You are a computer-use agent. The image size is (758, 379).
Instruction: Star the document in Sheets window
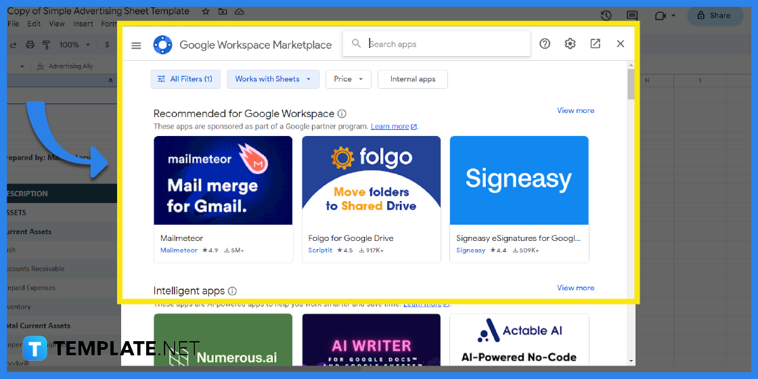[206, 12]
